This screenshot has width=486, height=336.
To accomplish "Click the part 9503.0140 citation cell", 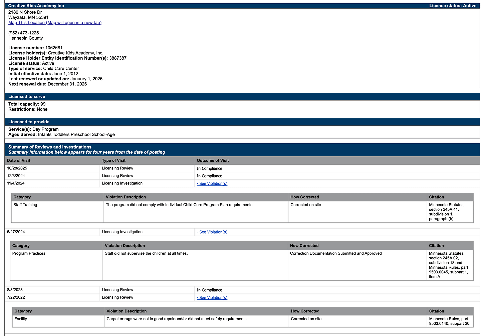I will point(450,321).
